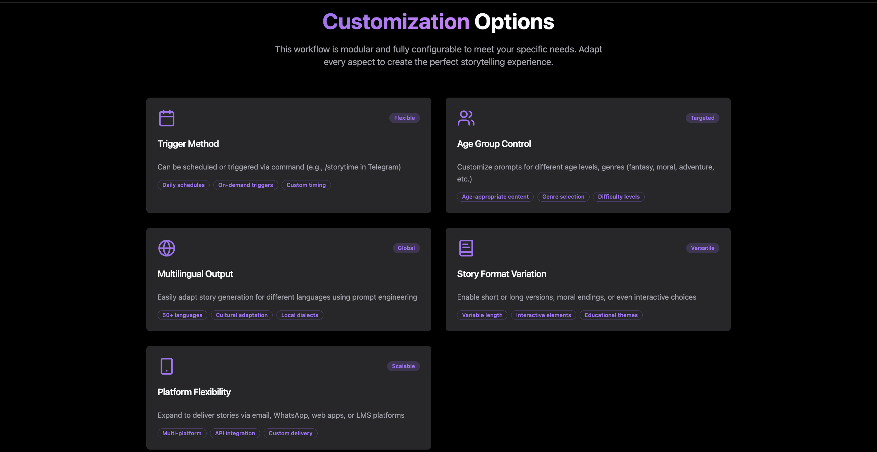Click the On-demand triggers tag
Viewport: 877px width, 452px height.
(x=245, y=185)
